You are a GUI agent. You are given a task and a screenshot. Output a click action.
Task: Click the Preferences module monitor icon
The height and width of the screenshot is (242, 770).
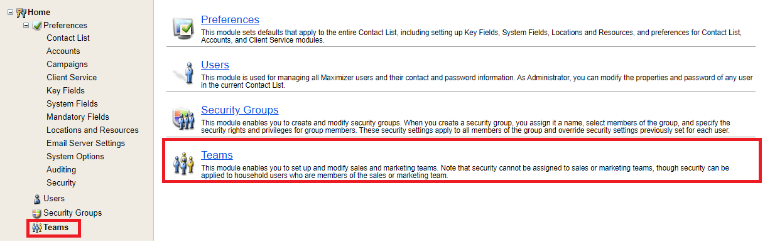pyautogui.click(x=183, y=28)
